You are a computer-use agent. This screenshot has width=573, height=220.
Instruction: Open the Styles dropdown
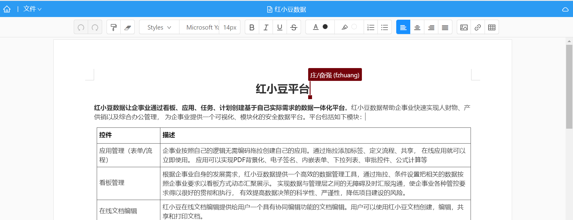[159, 27]
